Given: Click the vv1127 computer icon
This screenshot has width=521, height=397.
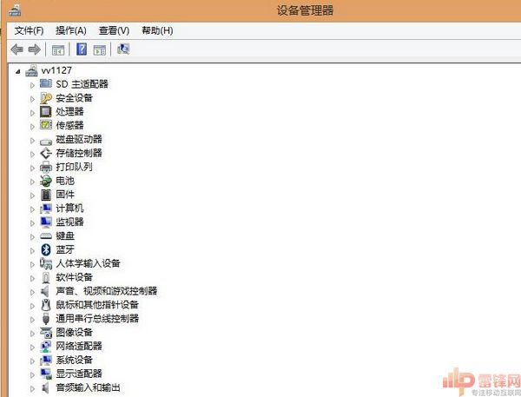Looking at the screenshot, I should tap(31, 70).
